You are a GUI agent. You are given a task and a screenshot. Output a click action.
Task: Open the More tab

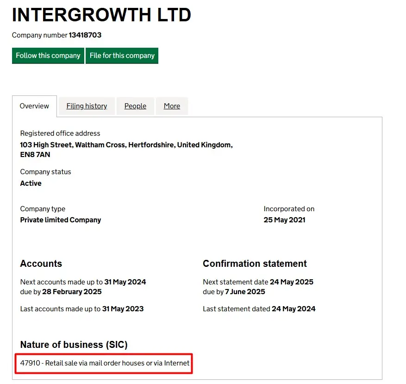click(172, 106)
